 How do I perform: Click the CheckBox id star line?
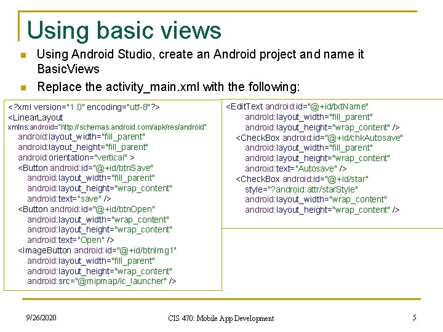tap(302, 179)
